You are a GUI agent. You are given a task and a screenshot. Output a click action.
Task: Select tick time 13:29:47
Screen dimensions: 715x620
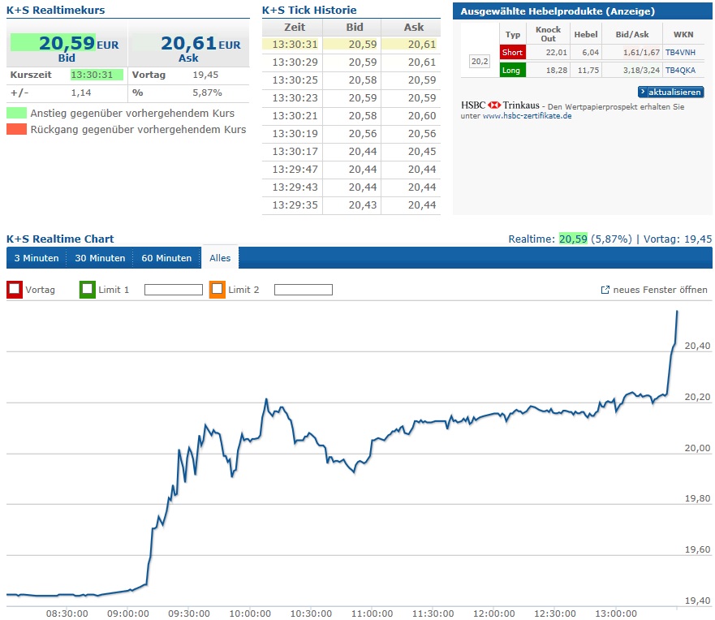coord(295,170)
